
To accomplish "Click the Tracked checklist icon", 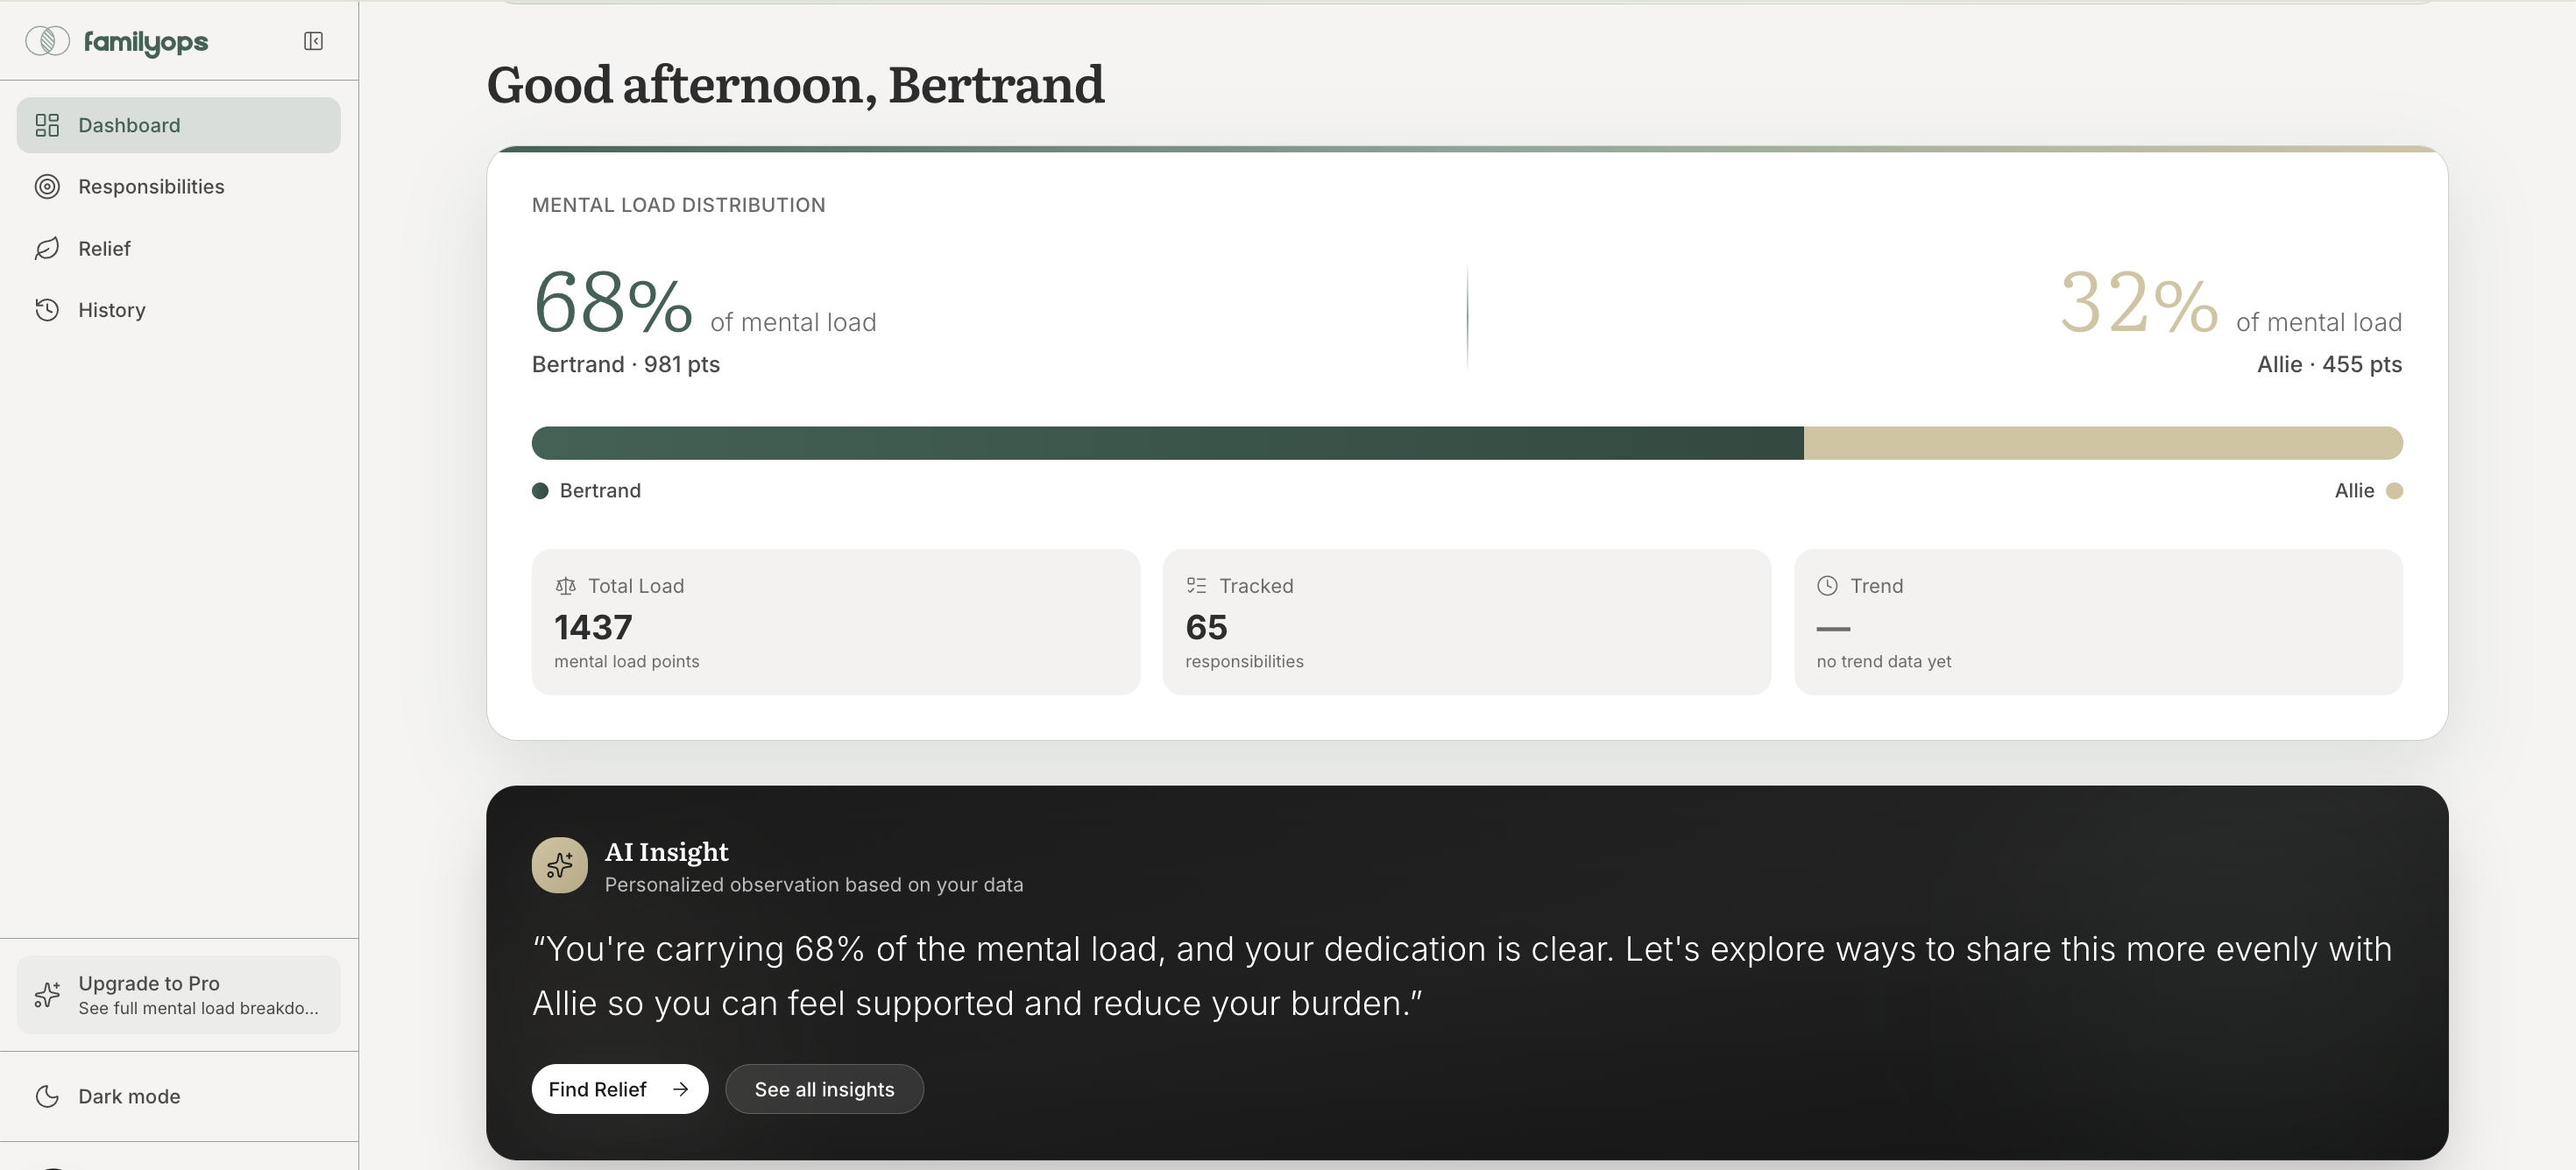I will [1196, 586].
